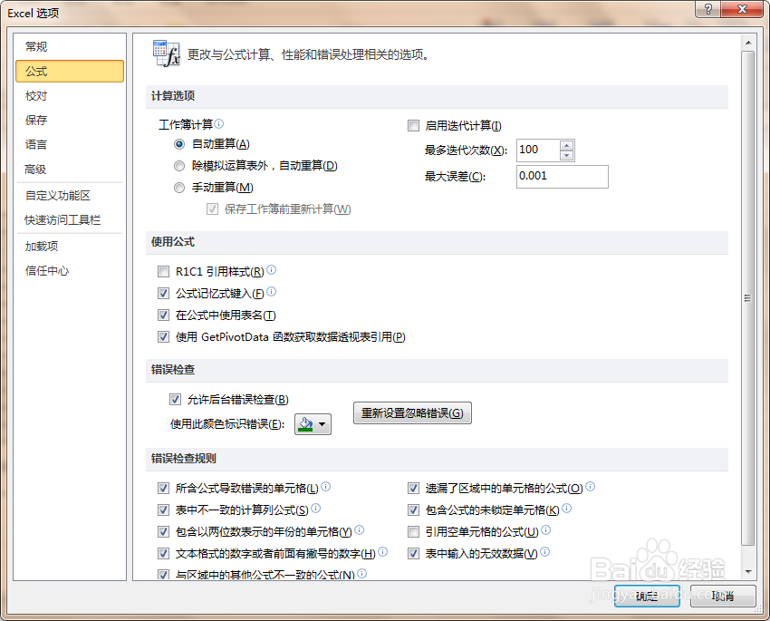Click info icon after 引用空单元格的公式
Screen dimensions: 770x621
point(546,529)
